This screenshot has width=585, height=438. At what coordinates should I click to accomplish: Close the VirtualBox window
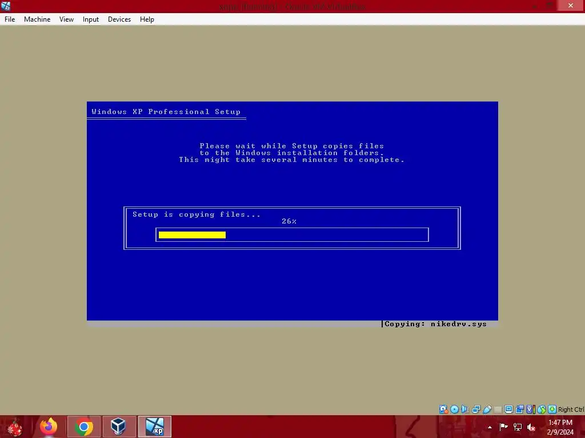click(x=571, y=5)
